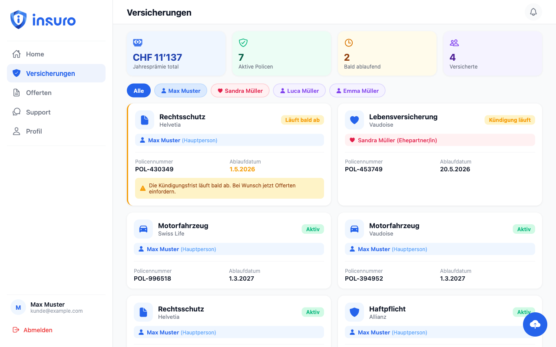Toggle the Alle filter pill
Image resolution: width=556 pixels, height=347 pixels.
[x=139, y=90]
